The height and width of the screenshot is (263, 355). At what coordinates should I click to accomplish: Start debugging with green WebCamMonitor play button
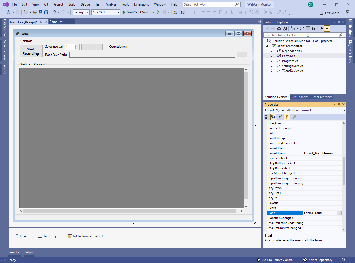click(x=124, y=12)
